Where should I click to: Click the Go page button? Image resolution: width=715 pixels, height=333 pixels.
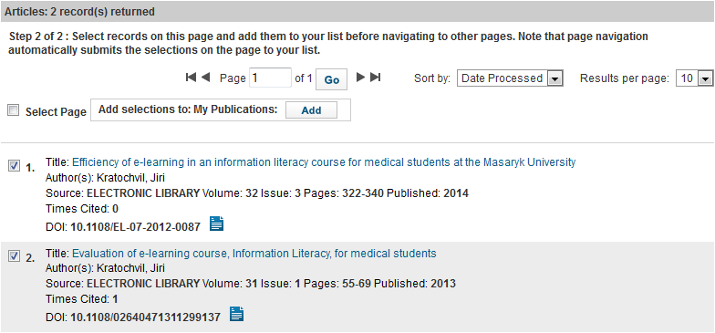click(x=332, y=80)
